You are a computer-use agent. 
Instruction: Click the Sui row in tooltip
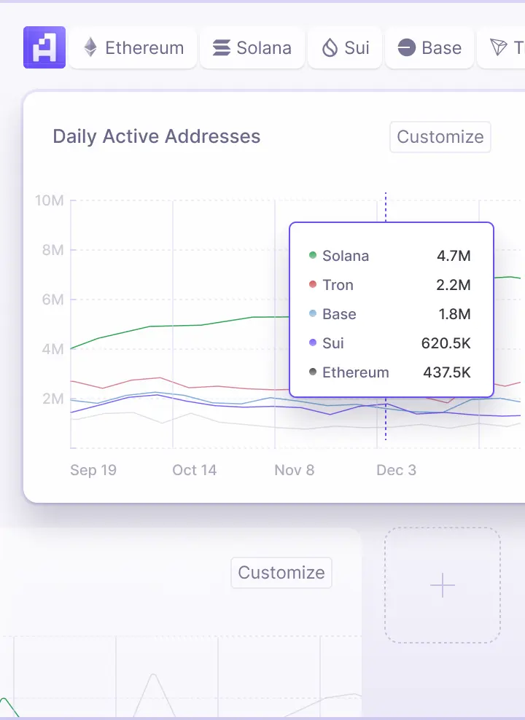click(x=390, y=343)
